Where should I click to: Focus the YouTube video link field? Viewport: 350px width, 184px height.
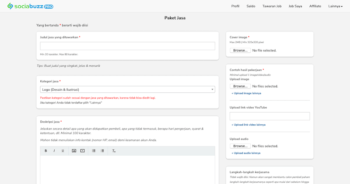click(x=269, y=116)
